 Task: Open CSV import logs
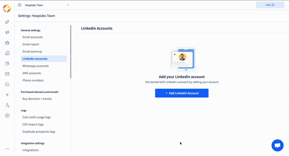click(x=33, y=124)
